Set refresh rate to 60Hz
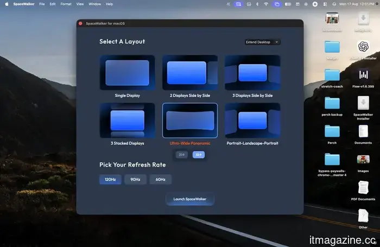Viewport: 380px width, 247px height. (161, 179)
